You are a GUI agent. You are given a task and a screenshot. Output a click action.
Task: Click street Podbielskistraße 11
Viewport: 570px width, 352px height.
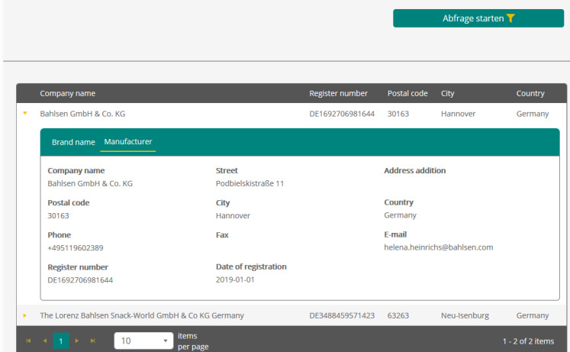(250, 184)
